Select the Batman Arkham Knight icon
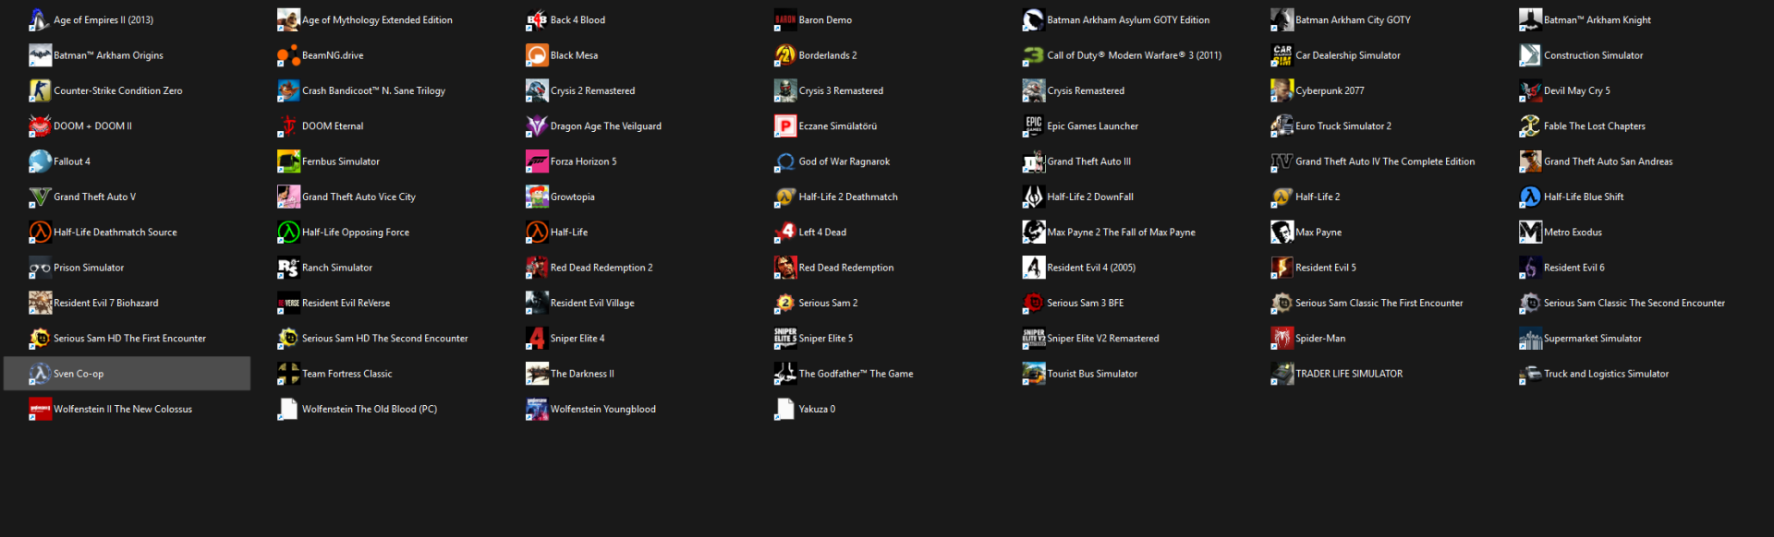Image resolution: width=1774 pixels, height=537 pixels. pyautogui.click(x=1531, y=19)
